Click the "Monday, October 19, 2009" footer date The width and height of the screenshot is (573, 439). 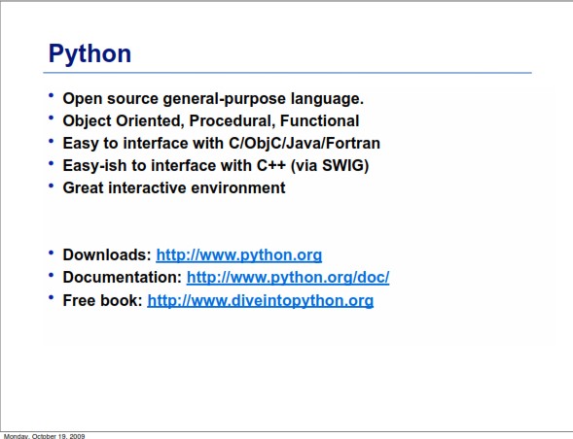tap(44, 436)
